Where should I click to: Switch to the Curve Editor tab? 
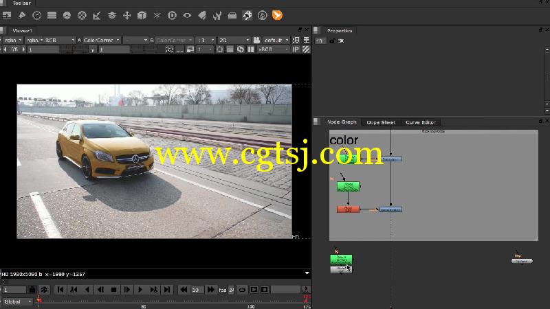point(421,122)
